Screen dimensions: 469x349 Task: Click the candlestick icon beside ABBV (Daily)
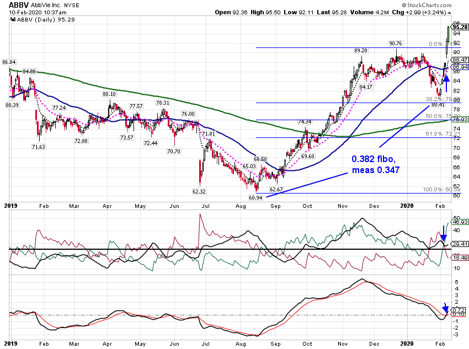[13, 20]
